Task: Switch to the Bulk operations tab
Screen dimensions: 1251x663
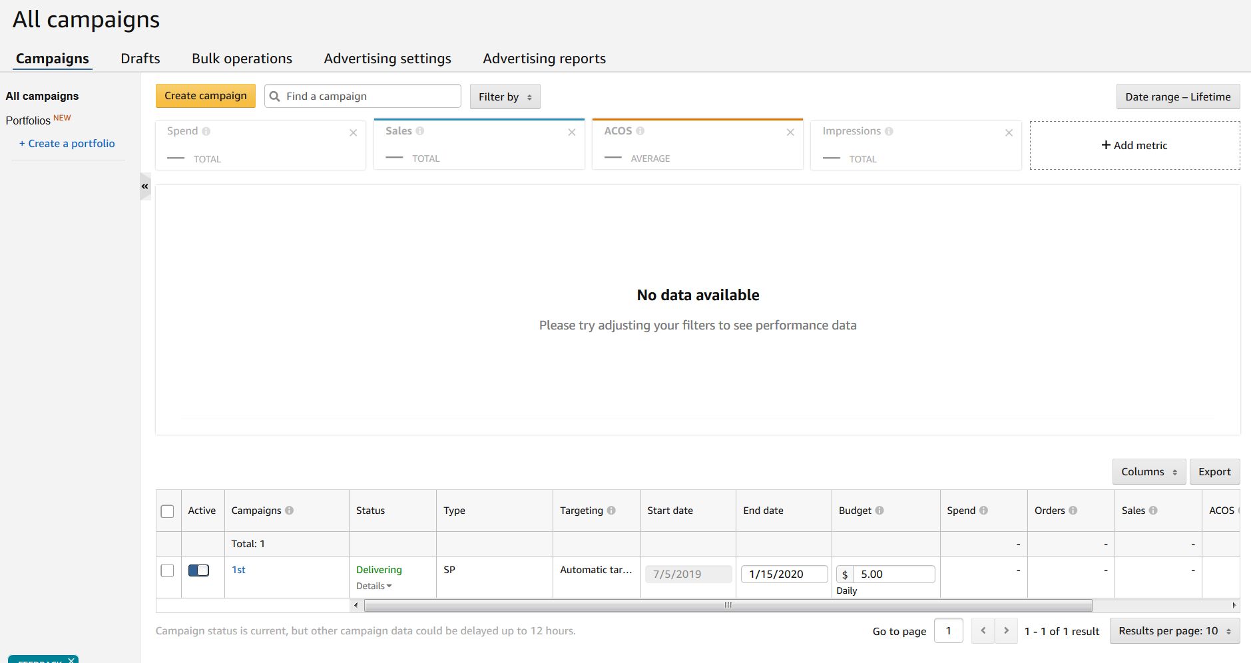Action: [242, 59]
